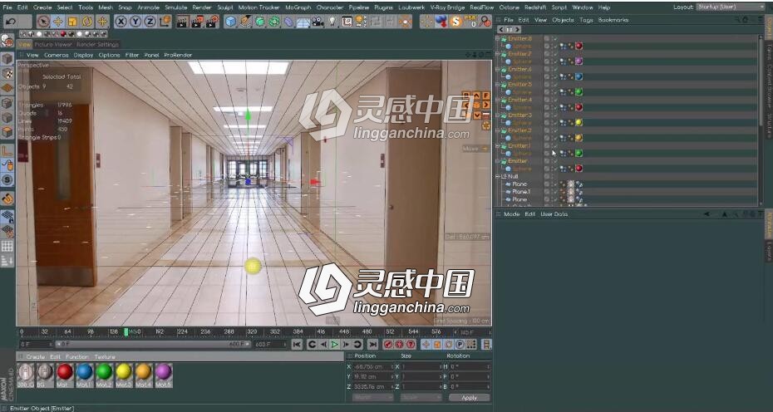Toggle the X axis lock
Screen dimensions: 773x412
121,22
